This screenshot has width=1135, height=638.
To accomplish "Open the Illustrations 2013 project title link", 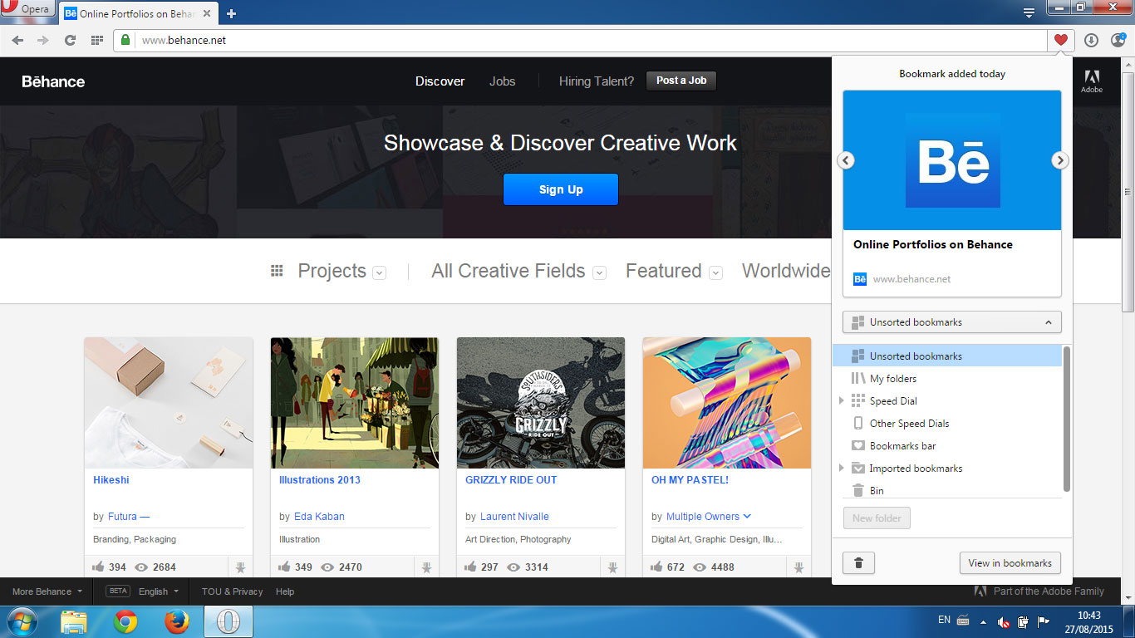I will [x=320, y=480].
